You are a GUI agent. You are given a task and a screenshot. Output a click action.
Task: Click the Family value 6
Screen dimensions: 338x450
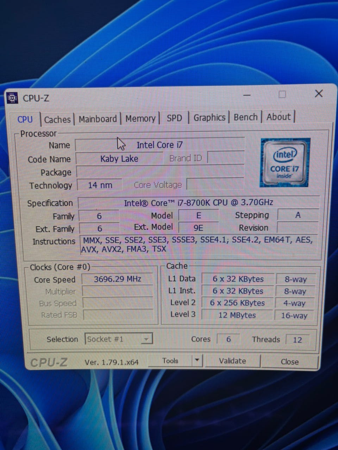99,216
